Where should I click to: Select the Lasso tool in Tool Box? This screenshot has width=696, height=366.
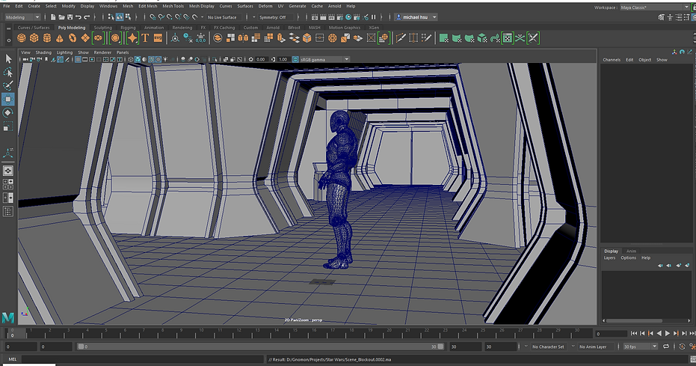coord(8,72)
